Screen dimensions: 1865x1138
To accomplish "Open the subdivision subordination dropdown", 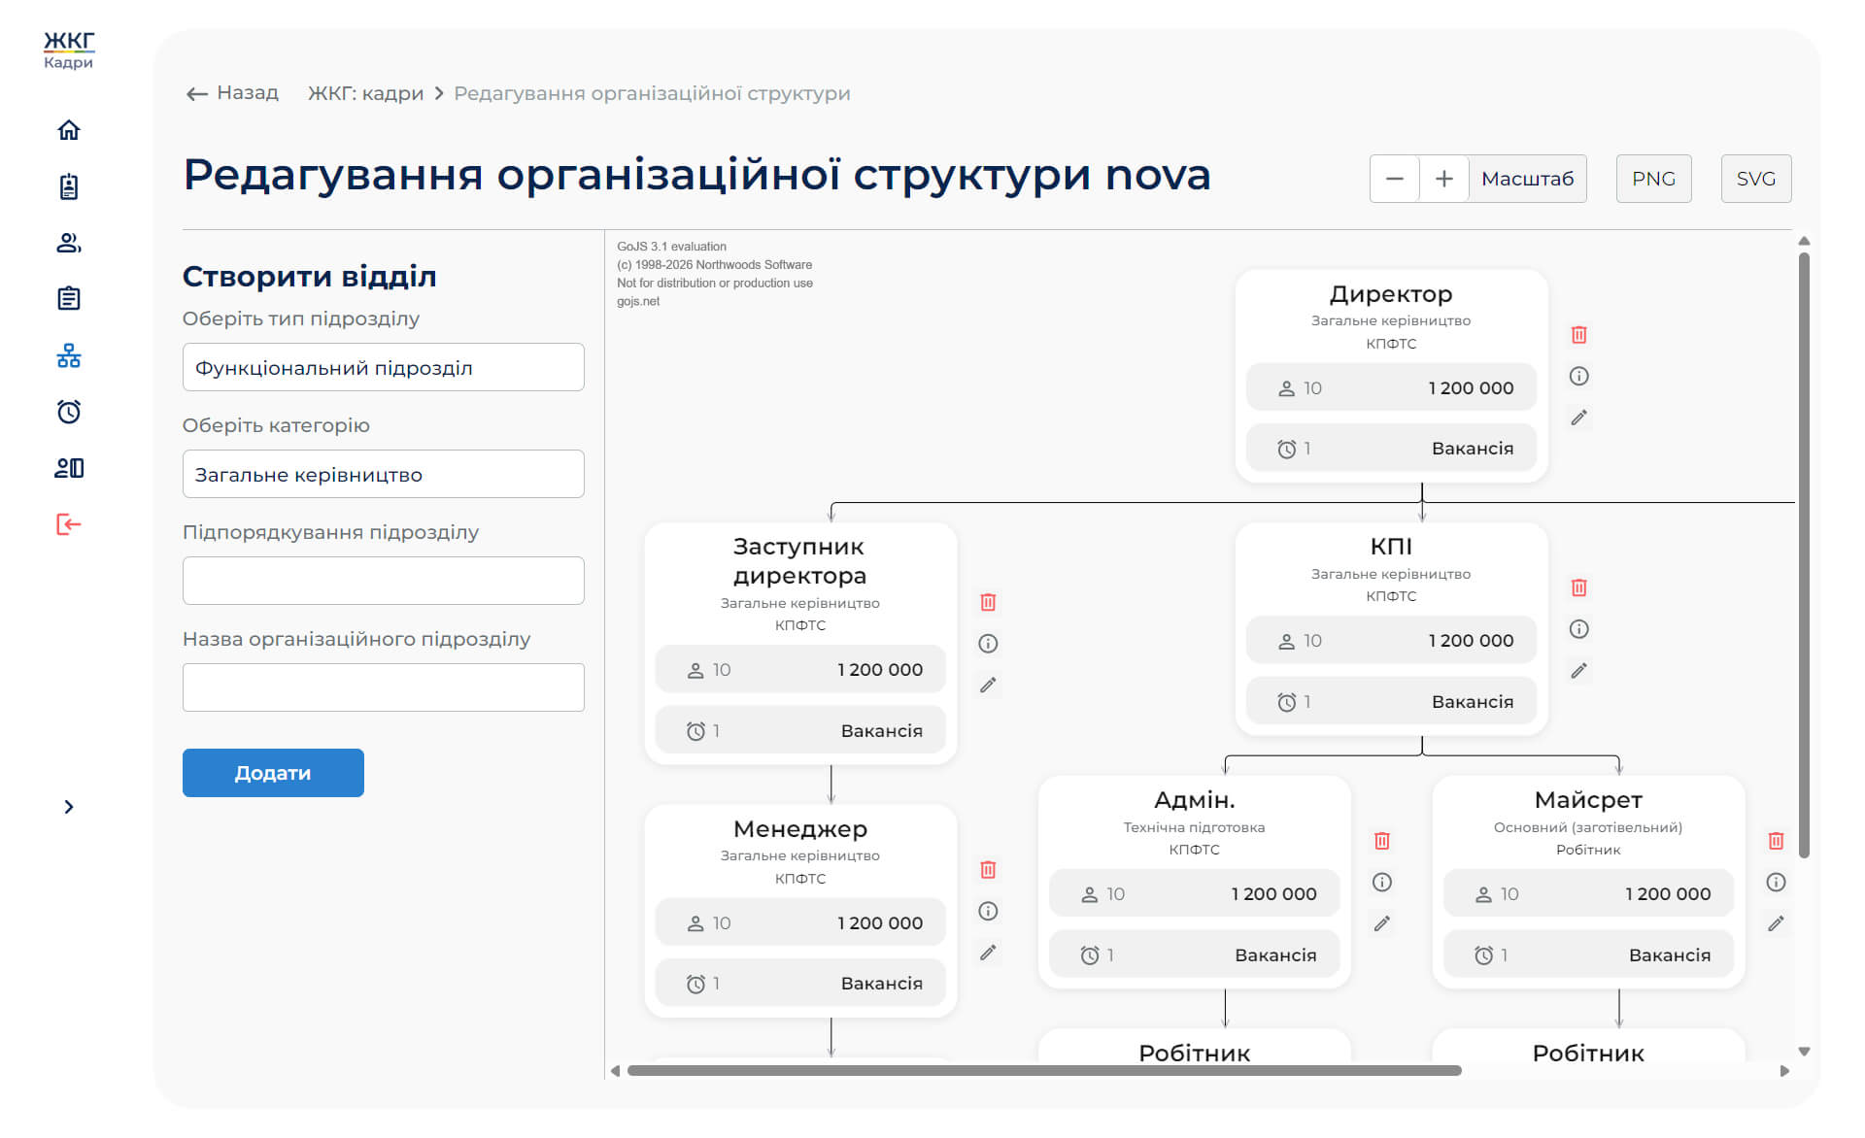I will tap(383, 581).
